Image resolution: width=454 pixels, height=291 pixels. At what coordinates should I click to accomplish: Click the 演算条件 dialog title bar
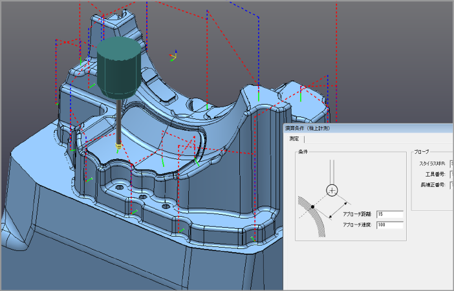[368, 128]
